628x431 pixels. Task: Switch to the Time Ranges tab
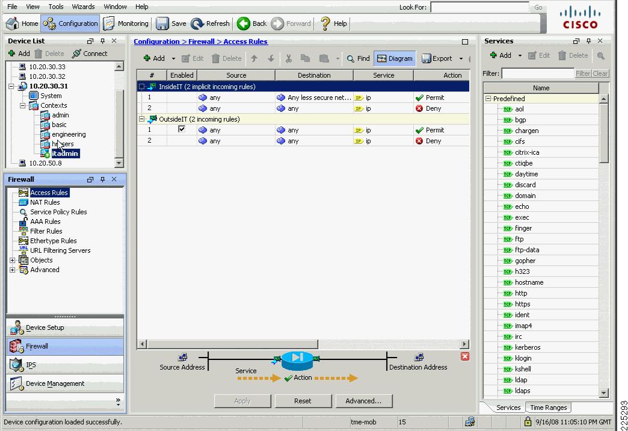point(547,408)
